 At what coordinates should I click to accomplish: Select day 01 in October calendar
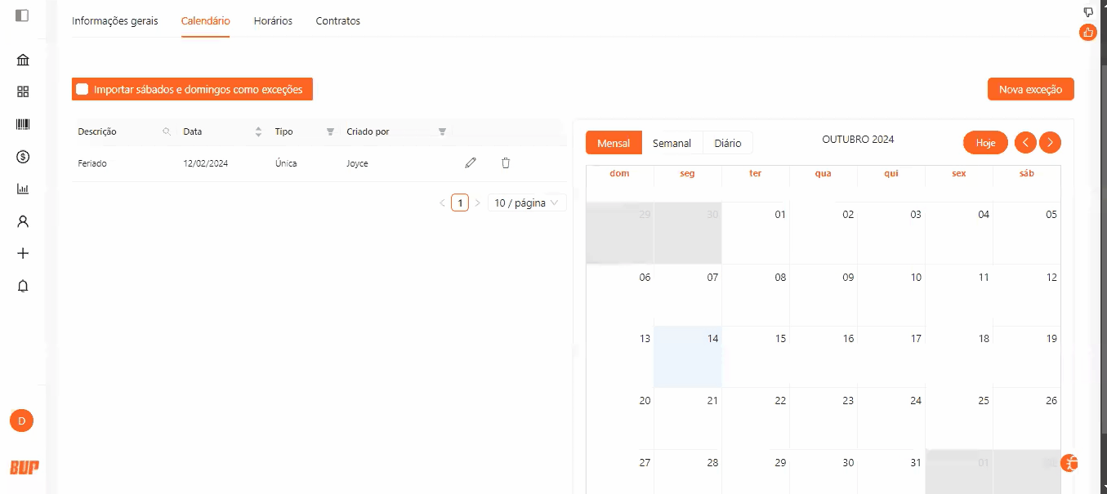(x=756, y=233)
